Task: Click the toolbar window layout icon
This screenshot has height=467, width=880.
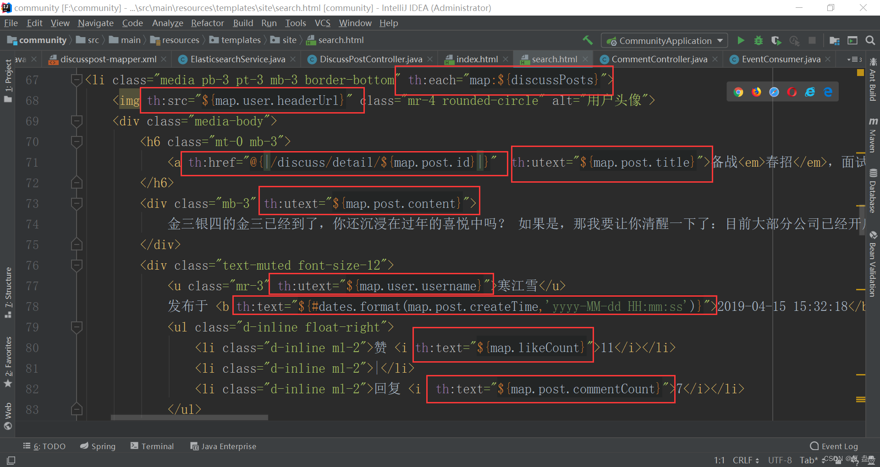Action: click(852, 40)
